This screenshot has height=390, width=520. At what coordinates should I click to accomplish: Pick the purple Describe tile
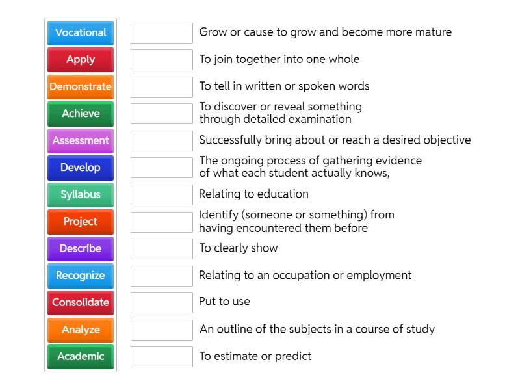tap(81, 248)
